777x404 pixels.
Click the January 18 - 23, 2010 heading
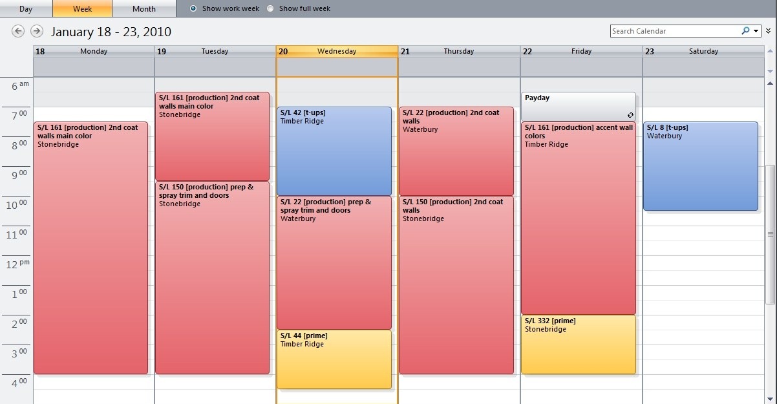click(111, 32)
